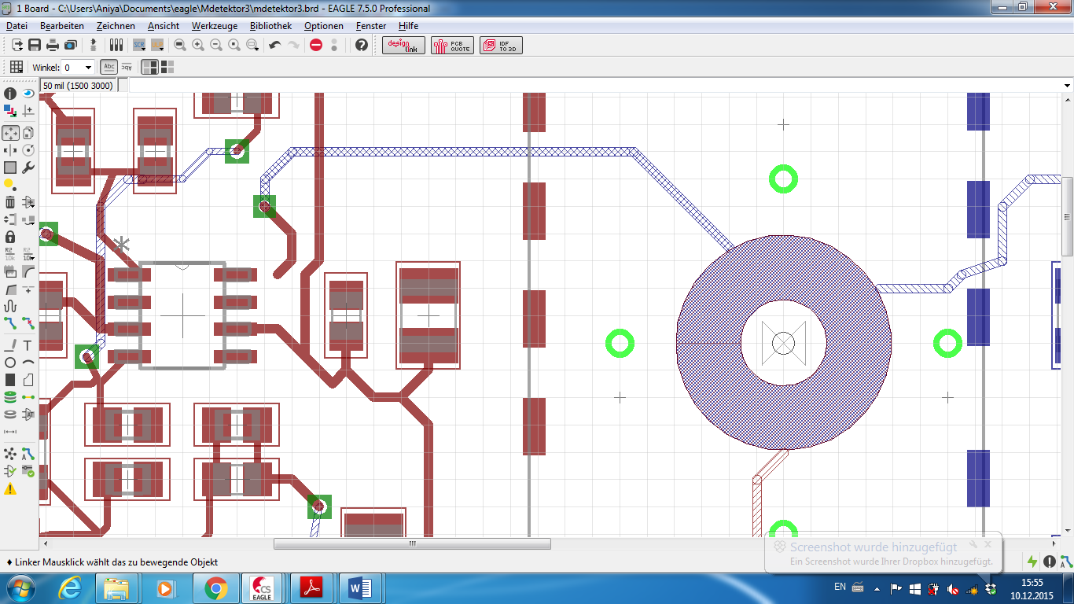Open the SCR script dropdown
The height and width of the screenshot is (604, 1074).
pos(139,45)
